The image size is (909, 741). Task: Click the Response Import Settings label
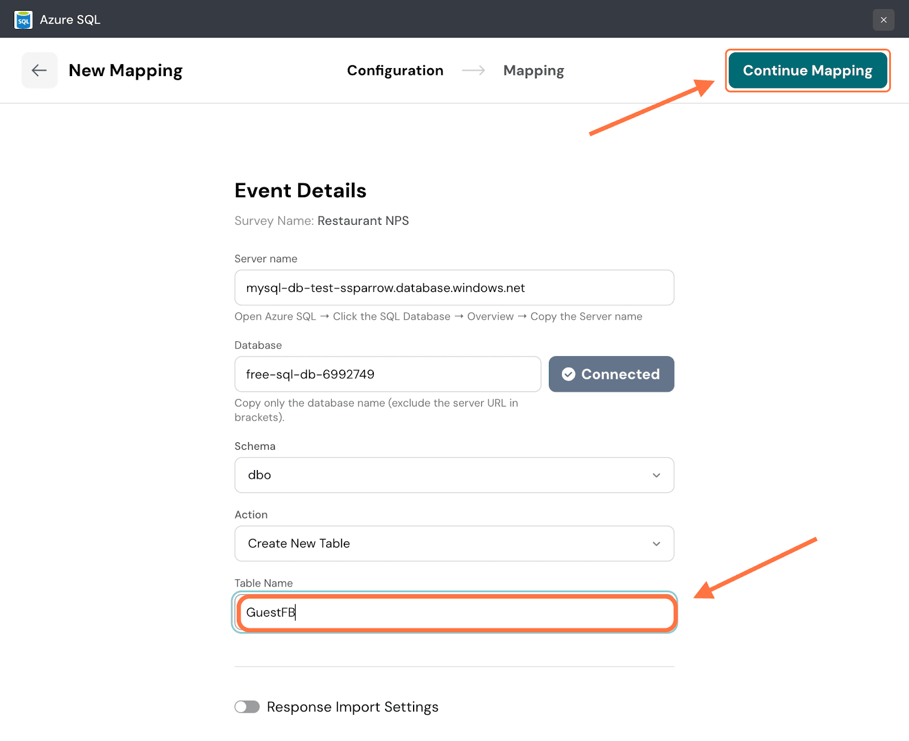(x=353, y=707)
